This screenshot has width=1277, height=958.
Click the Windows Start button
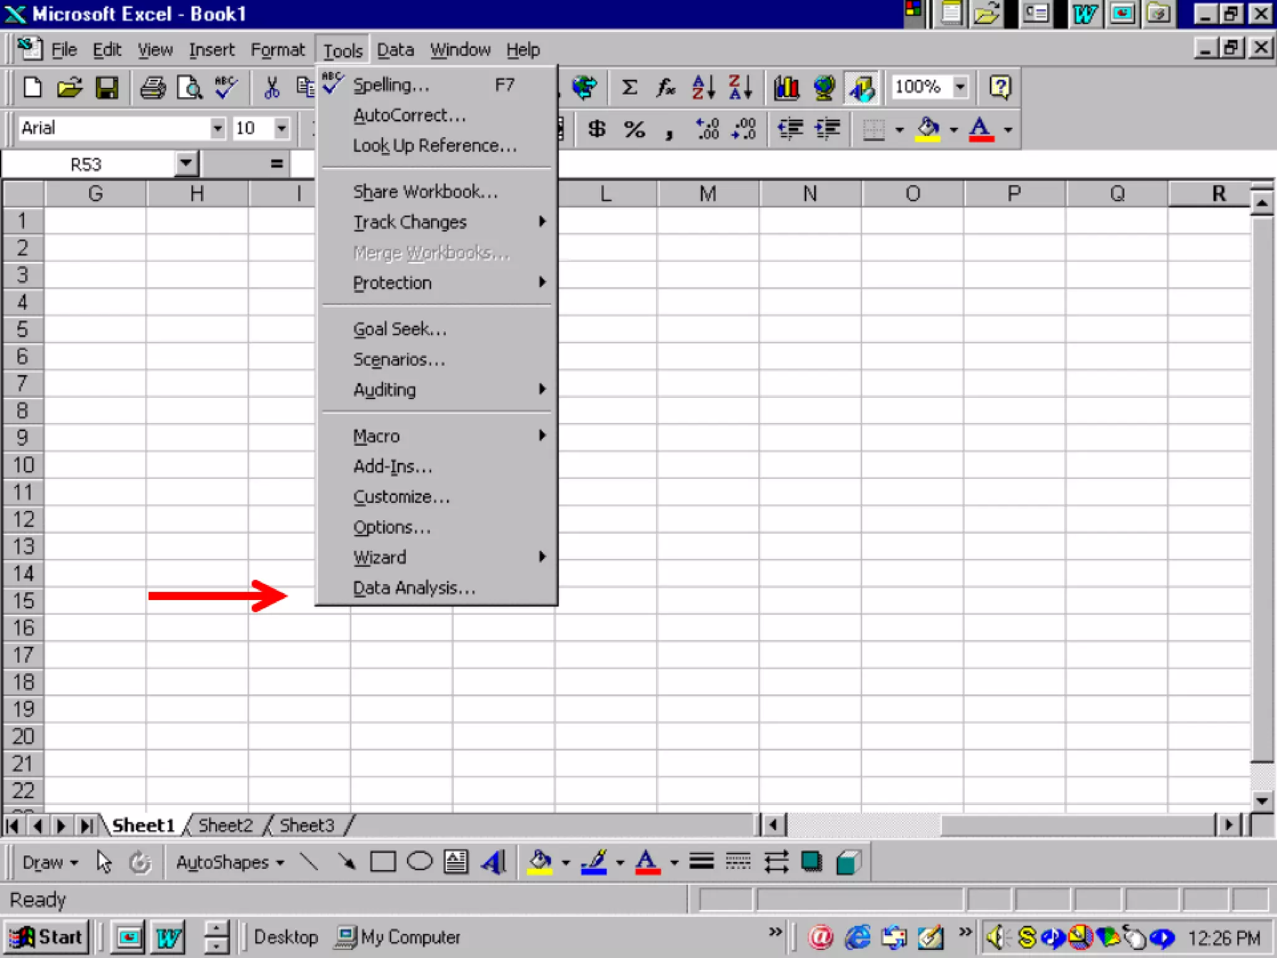pos(47,937)
